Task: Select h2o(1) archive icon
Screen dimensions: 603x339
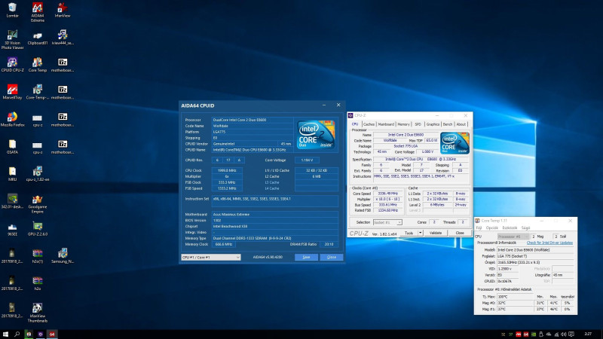Action: (x=37, y=256)
